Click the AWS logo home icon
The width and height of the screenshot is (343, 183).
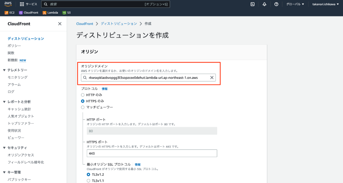(x=8, y=4)
